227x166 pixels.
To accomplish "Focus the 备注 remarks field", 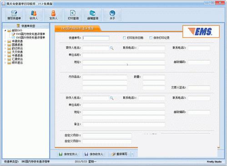I will pyautogui.click(x=124, y=124).
